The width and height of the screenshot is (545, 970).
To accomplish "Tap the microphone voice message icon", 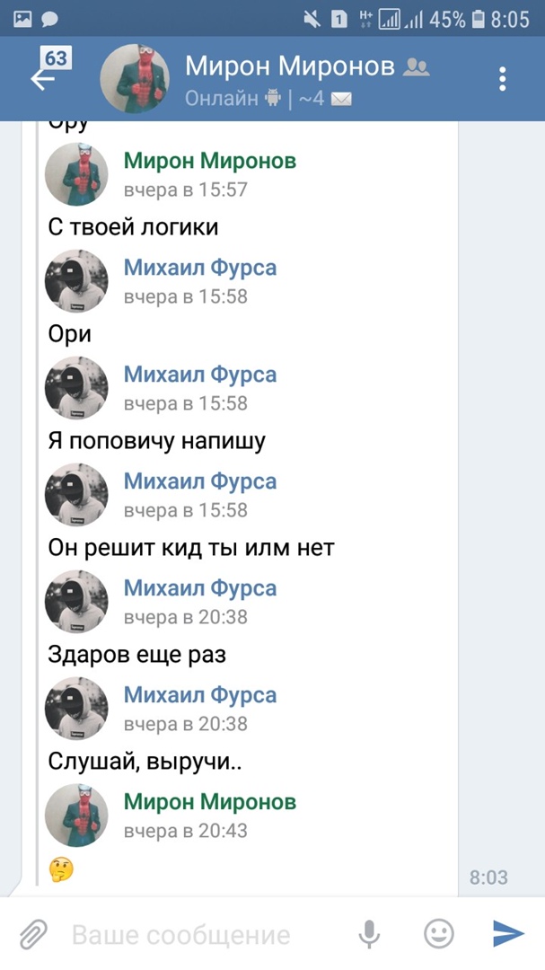I will pyautogui.click(x=369, y=935).
